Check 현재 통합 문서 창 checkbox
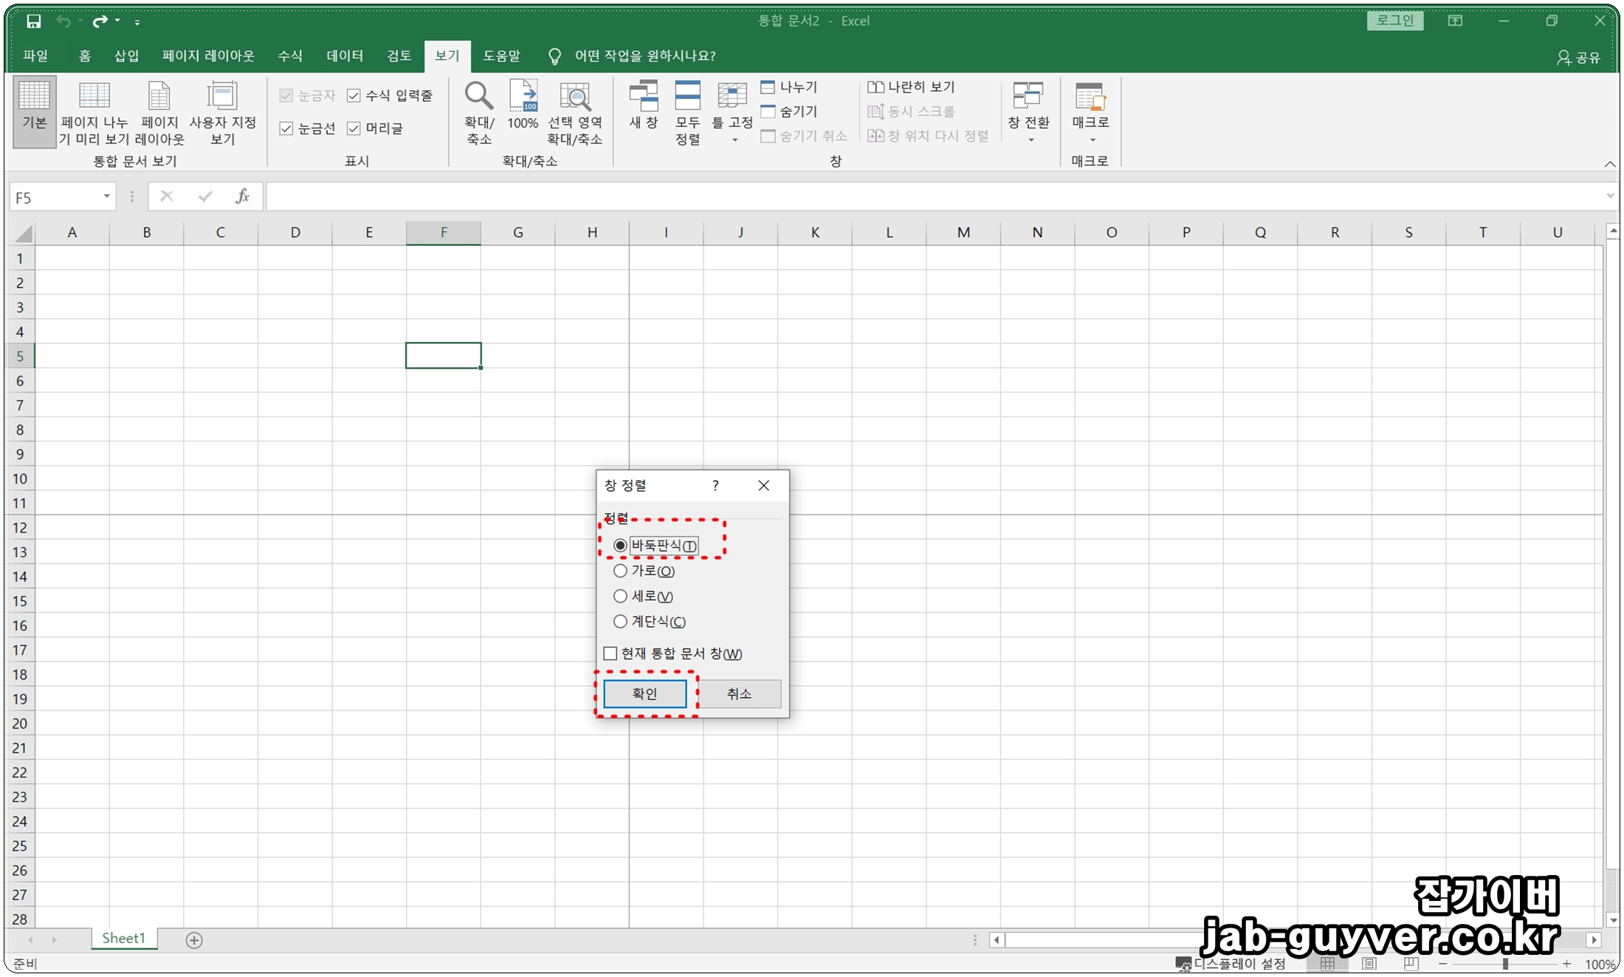 (610, 654)
